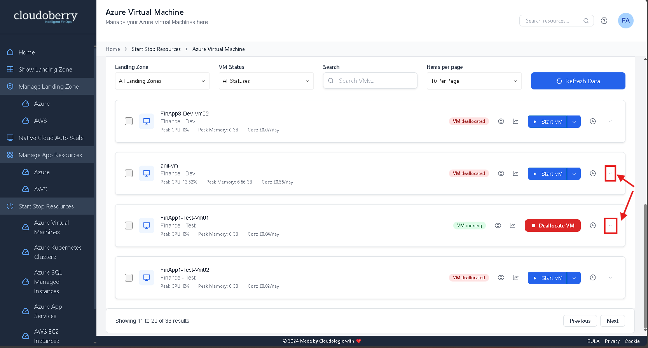
Task: Click the eye icon for FinApp1-Test-Vm02
Action: click(501, 278)
